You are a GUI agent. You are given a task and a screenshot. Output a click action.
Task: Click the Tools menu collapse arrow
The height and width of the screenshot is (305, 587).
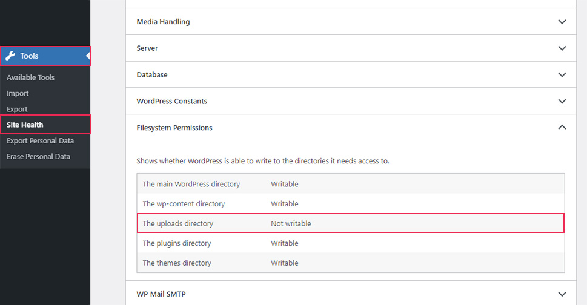tap(88, 56)
